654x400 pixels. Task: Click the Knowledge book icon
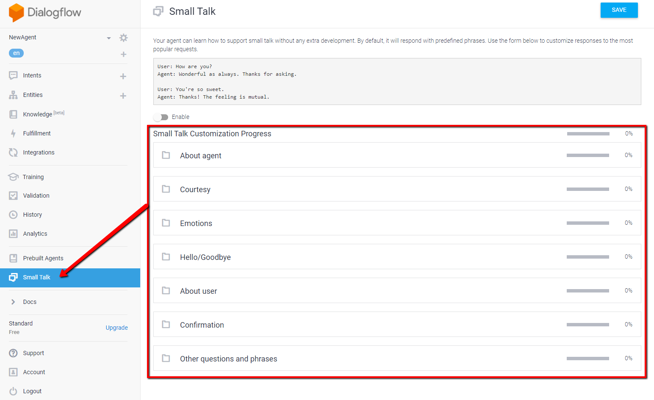14,114
